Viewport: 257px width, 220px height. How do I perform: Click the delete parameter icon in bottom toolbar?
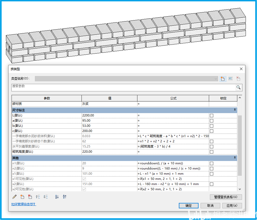pyautogui.click(x=30, y=197)
